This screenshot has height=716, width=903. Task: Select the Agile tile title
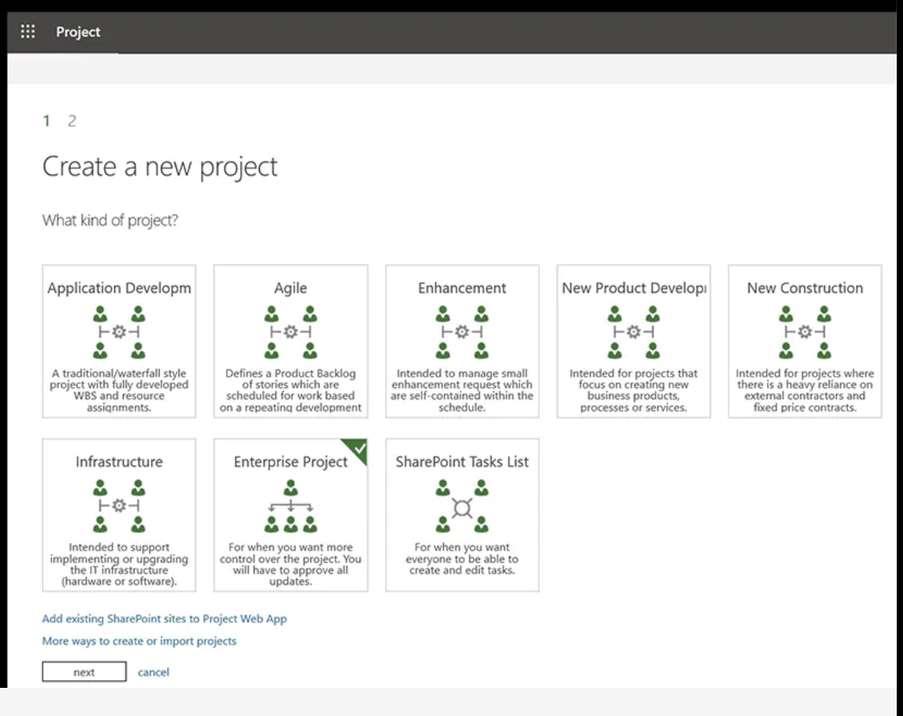tap(290, 288)
